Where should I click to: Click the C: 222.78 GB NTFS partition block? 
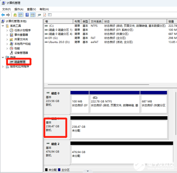pos(115,104)
